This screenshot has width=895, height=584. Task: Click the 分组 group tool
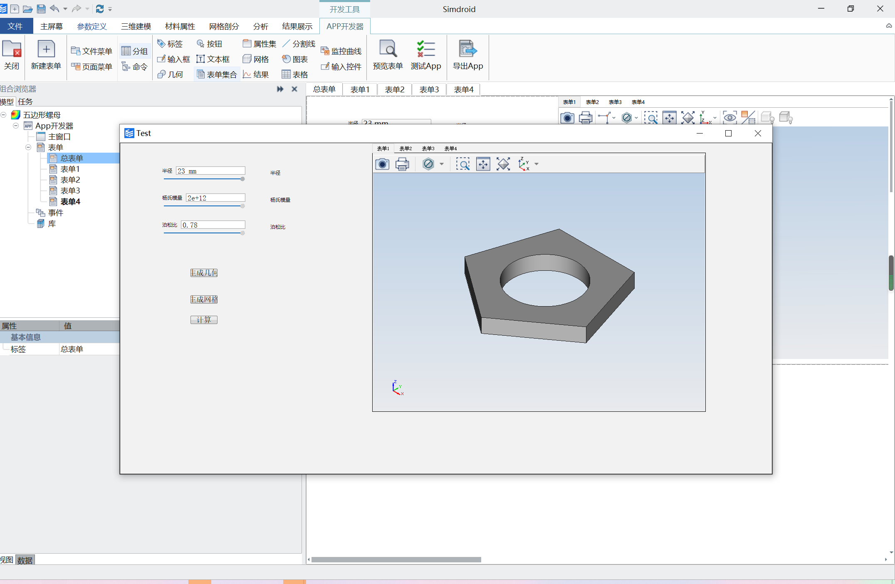click(x=134, y=51)
